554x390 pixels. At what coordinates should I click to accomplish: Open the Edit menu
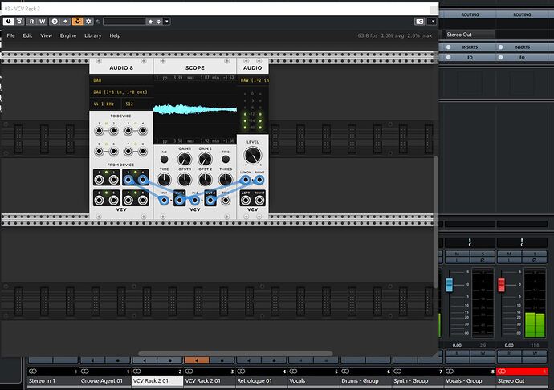pyautogui.click(x=27, y=35)
